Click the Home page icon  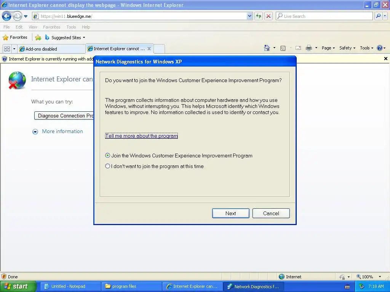click(x=267, y=48)
